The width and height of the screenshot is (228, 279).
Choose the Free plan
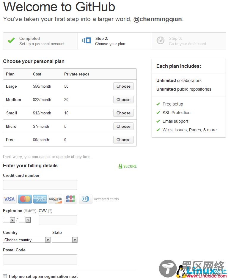pos(123,140)
